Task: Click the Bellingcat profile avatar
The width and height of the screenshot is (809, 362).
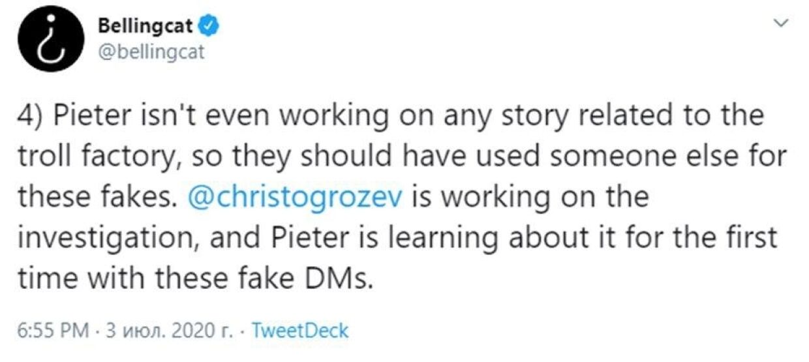Action: 48,39
